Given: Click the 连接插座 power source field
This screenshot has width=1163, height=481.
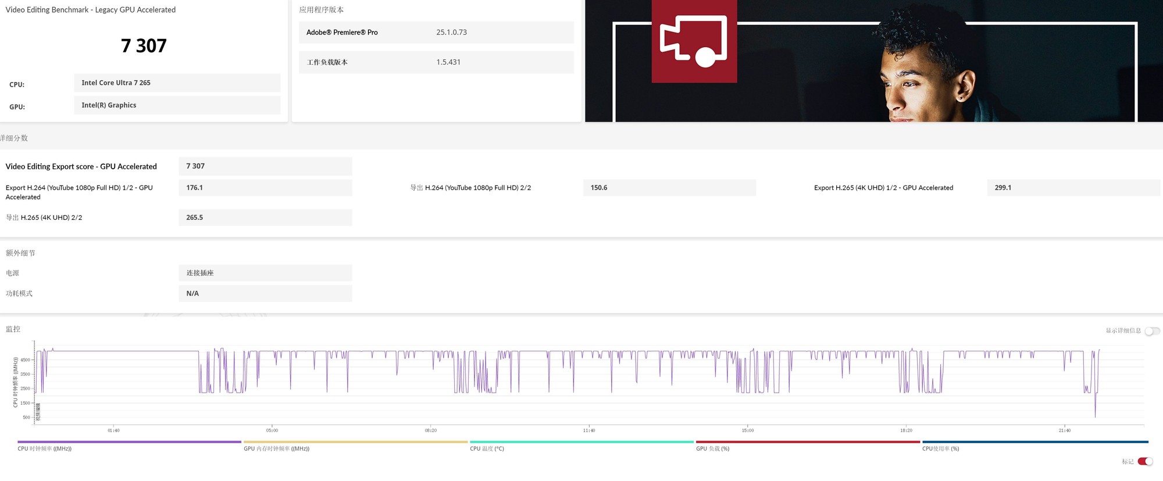Looking at the screenshot, I should click(x=265, y=273).
